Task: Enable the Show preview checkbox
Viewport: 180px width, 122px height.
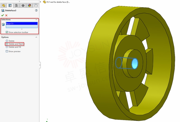Action: tap(7, 51)
